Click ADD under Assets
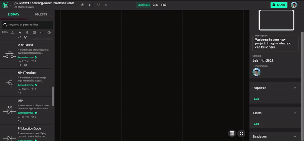 (x=256, y=124)
